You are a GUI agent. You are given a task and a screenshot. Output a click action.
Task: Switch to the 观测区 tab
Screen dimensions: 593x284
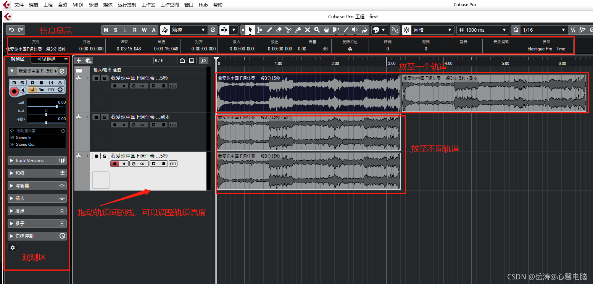click(18, 59)
